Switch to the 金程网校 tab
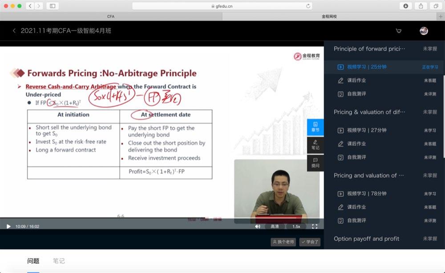Image resolution: width=445 pixels, height=273 pixels. pos(329,16)
